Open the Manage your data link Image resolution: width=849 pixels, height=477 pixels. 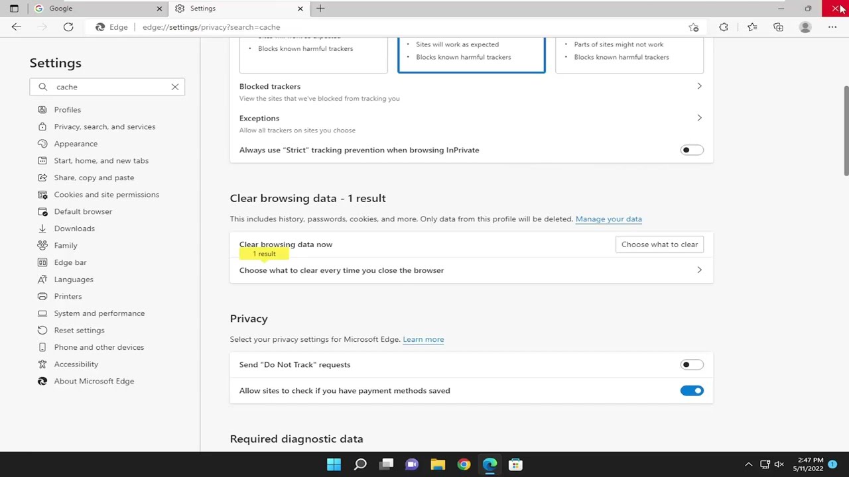pyautogui.click(x=608, y=219)
